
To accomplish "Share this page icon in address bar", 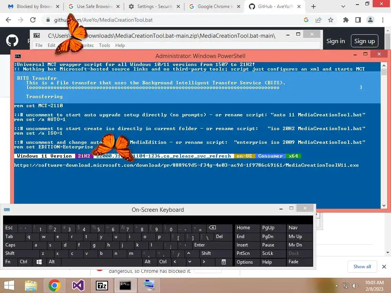I will [318, 20].
